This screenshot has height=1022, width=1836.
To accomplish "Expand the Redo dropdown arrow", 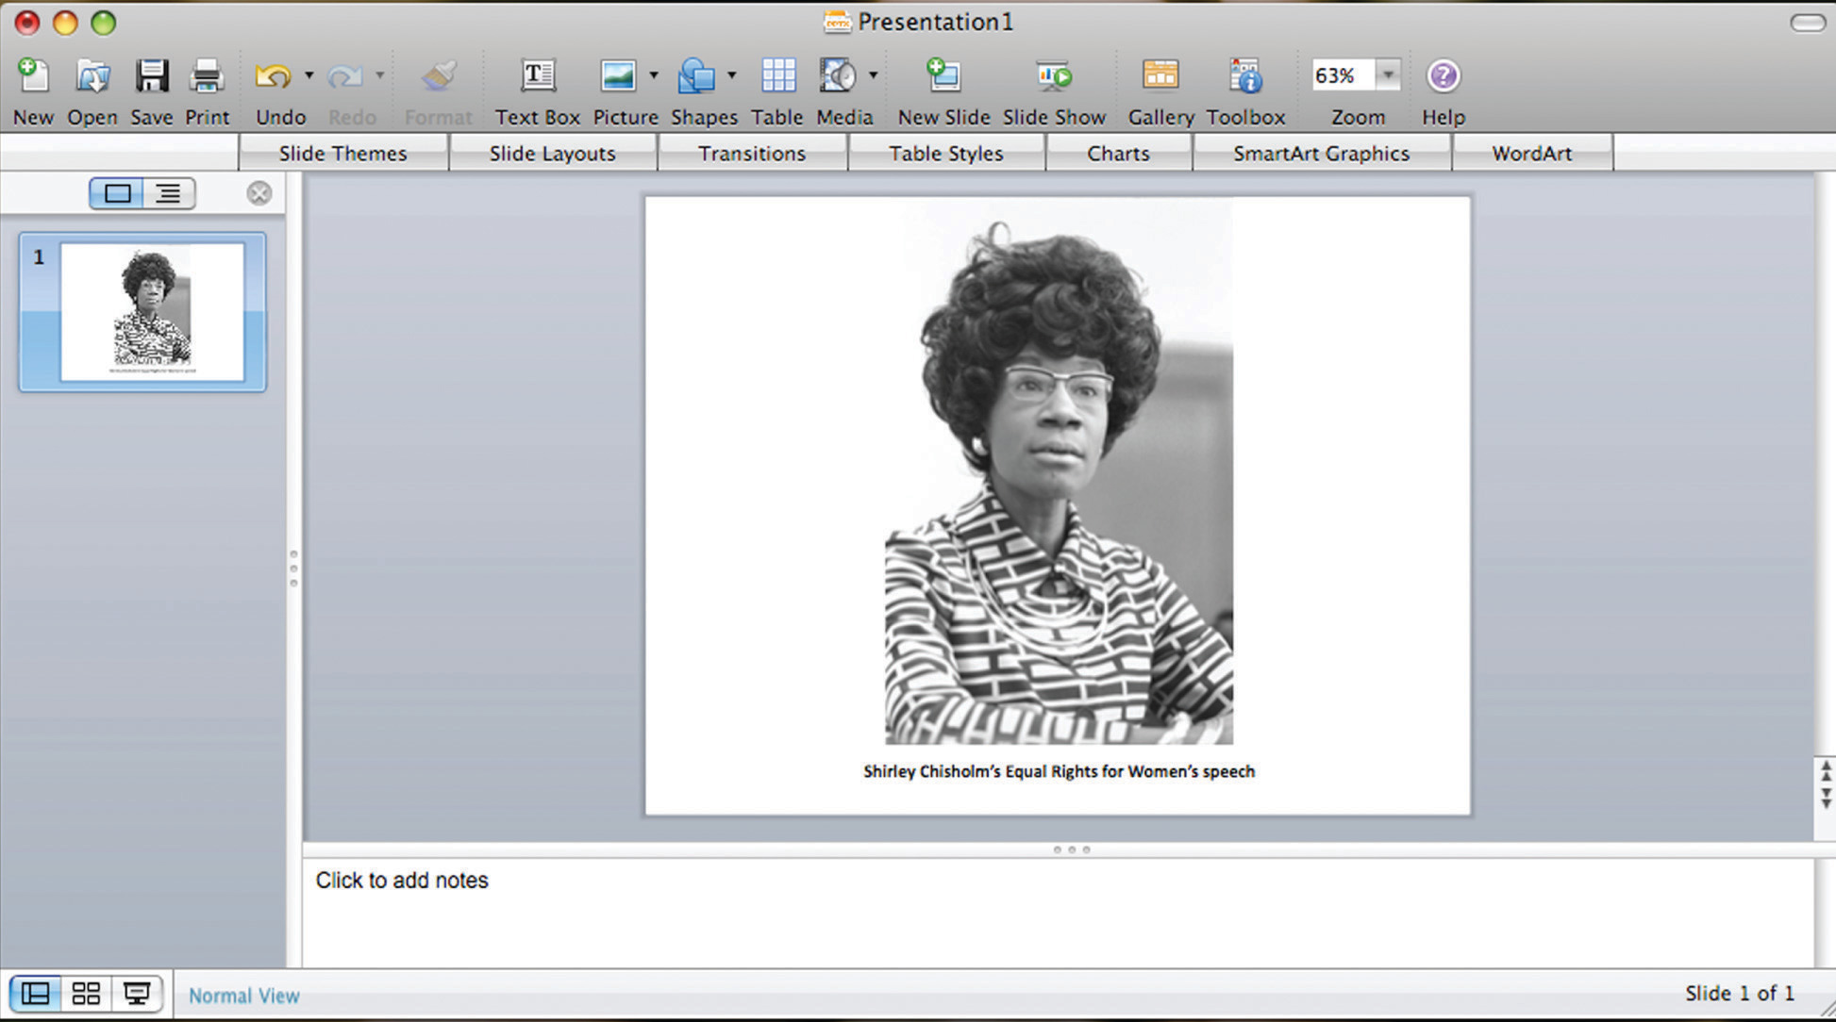I will pos(379,75).
